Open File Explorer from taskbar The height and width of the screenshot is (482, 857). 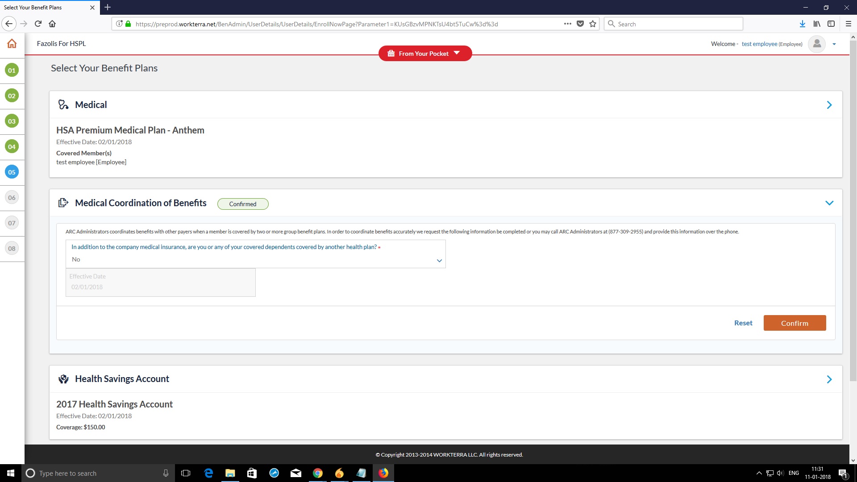230,473
